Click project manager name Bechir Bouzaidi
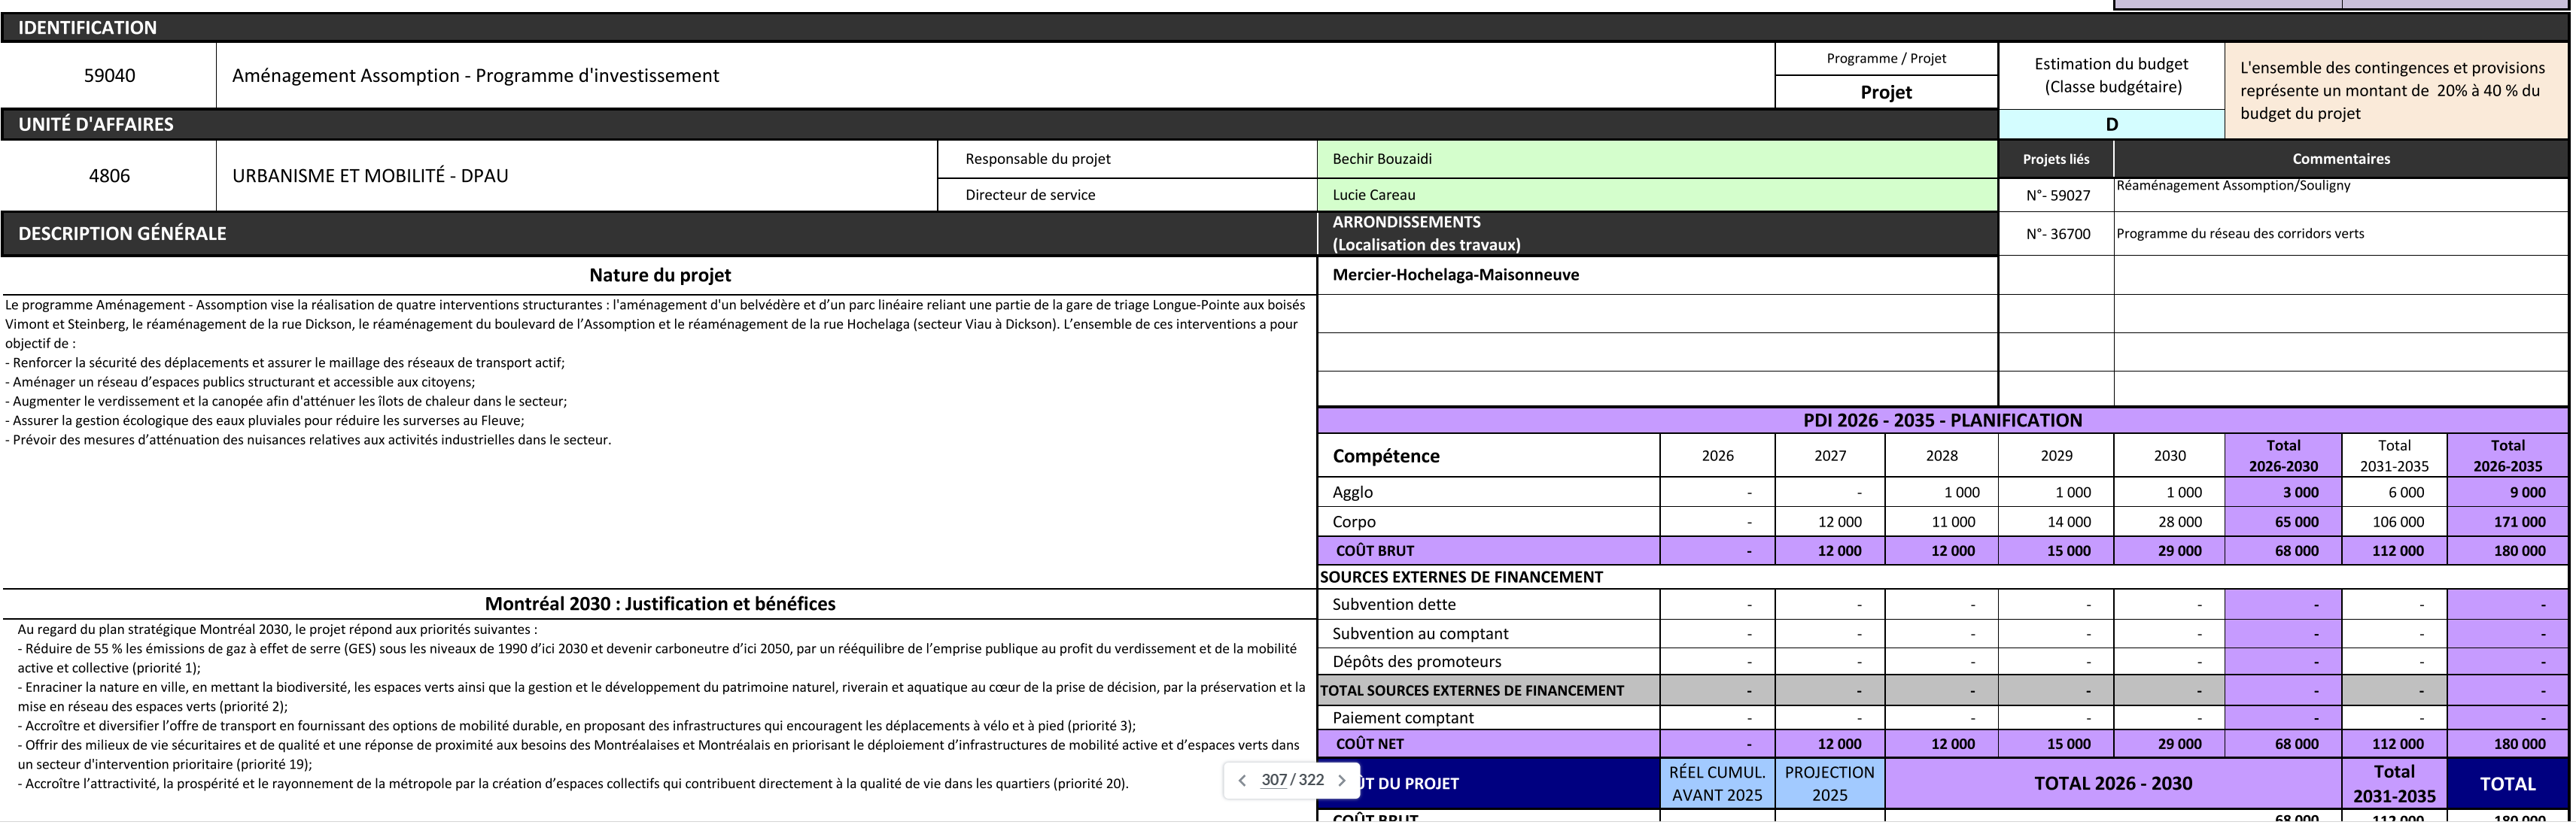Image resolution: width=2576 pixels, height=828 pixels. click(1382, 159)
